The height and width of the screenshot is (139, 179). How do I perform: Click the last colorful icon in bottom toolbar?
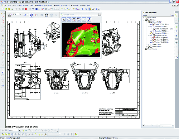click(x=76, y=134)
